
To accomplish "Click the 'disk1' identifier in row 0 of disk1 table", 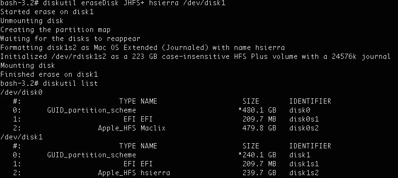I will point(300,155).
